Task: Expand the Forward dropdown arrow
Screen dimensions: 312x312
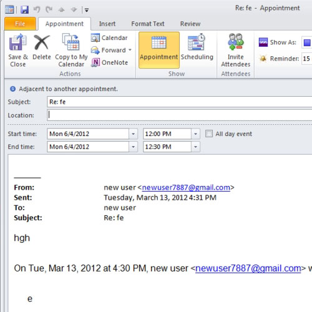Action: pos(130,50)
